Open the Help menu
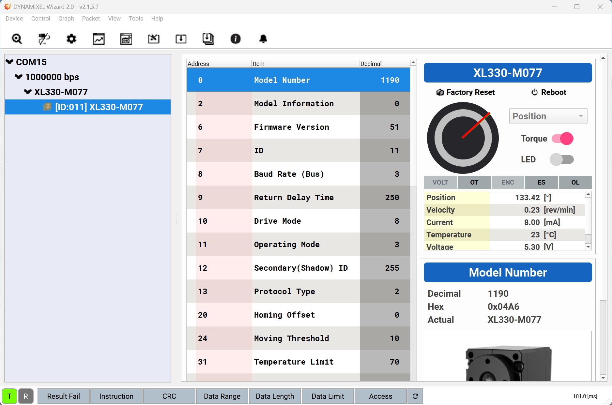Viewport: 612px width, 405px height. pos(157,19)
